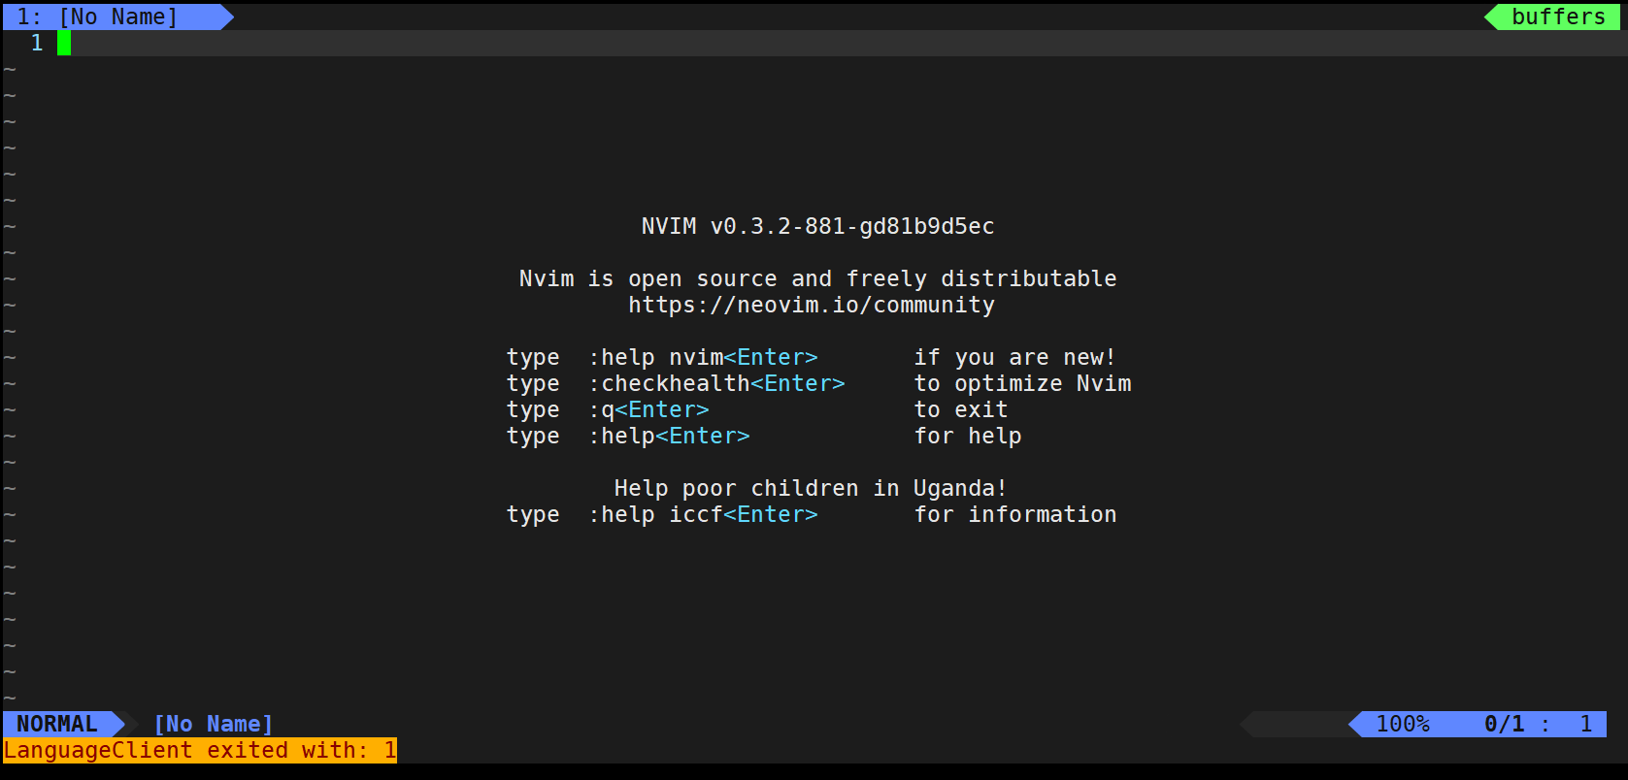This screenshot has width=1628, height=780.
Task: Click the 'to optimize Nvim' text
Action: 1022,383
